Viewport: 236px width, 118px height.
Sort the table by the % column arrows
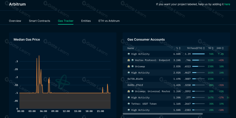point(180,48)
